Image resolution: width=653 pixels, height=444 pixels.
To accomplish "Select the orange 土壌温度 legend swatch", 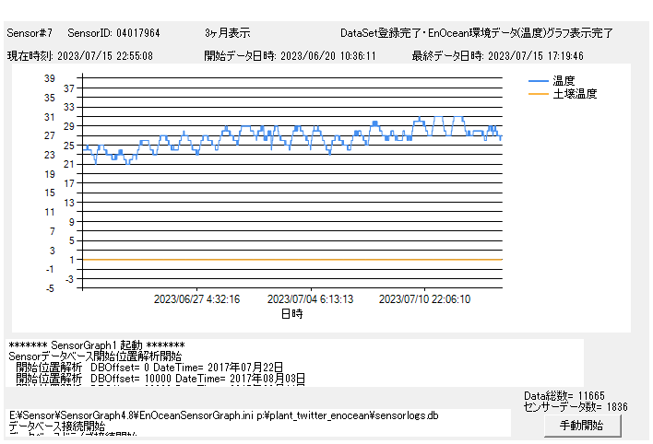I will [x=539, y=94].
